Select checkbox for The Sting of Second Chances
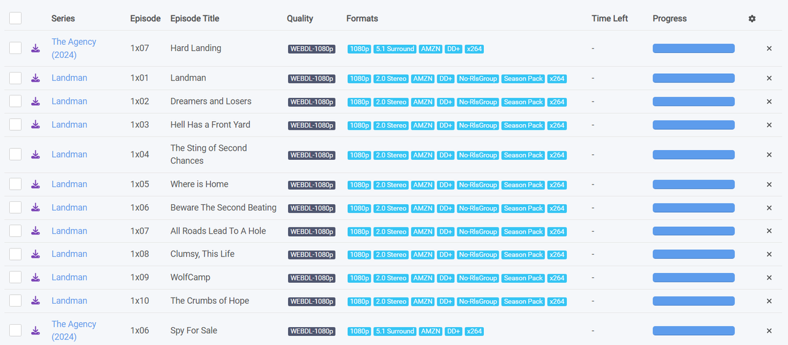 tap(15, 154)
